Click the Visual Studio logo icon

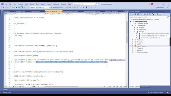tap(2, 4)
